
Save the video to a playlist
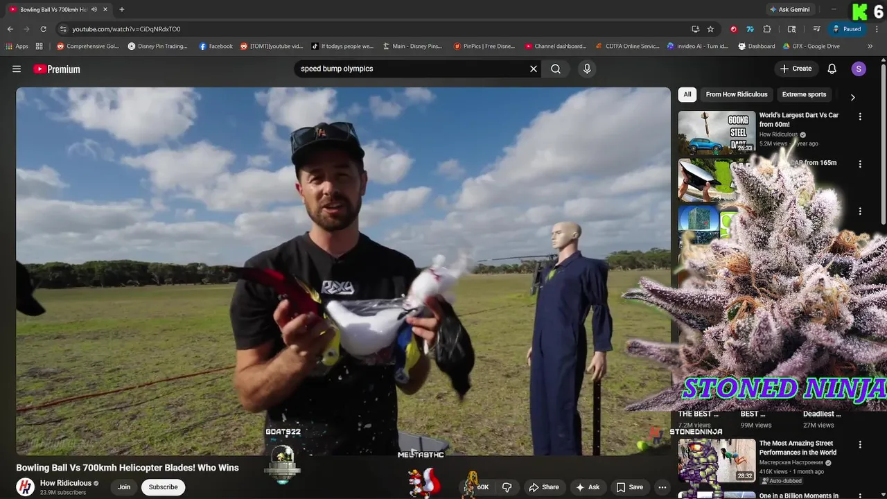click(629, 487)
